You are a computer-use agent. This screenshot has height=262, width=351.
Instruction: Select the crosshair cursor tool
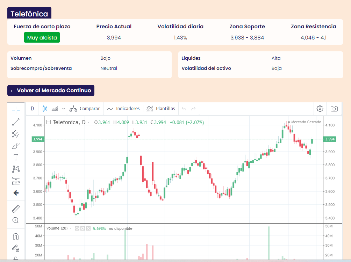tap(16, 110)
